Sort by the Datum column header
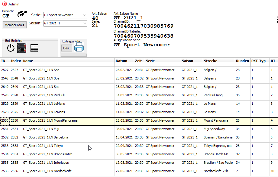Screen dimensions: 278x177 (124, 61)
